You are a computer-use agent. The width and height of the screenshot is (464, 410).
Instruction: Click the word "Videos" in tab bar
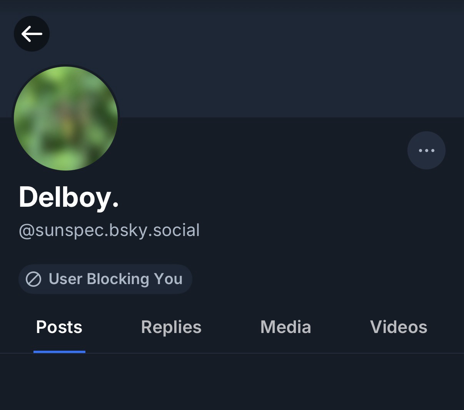click(399, 327)
